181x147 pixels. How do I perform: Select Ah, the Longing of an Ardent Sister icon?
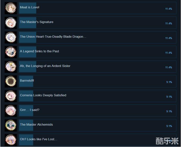pyautogui.click(x=11, y=67)
